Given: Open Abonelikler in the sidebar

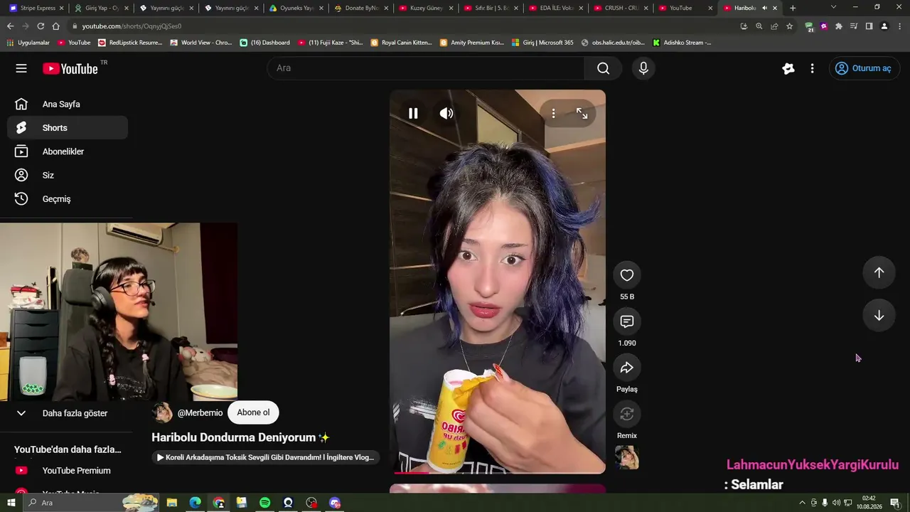Looking at the screenshot, I should point(68,151).
